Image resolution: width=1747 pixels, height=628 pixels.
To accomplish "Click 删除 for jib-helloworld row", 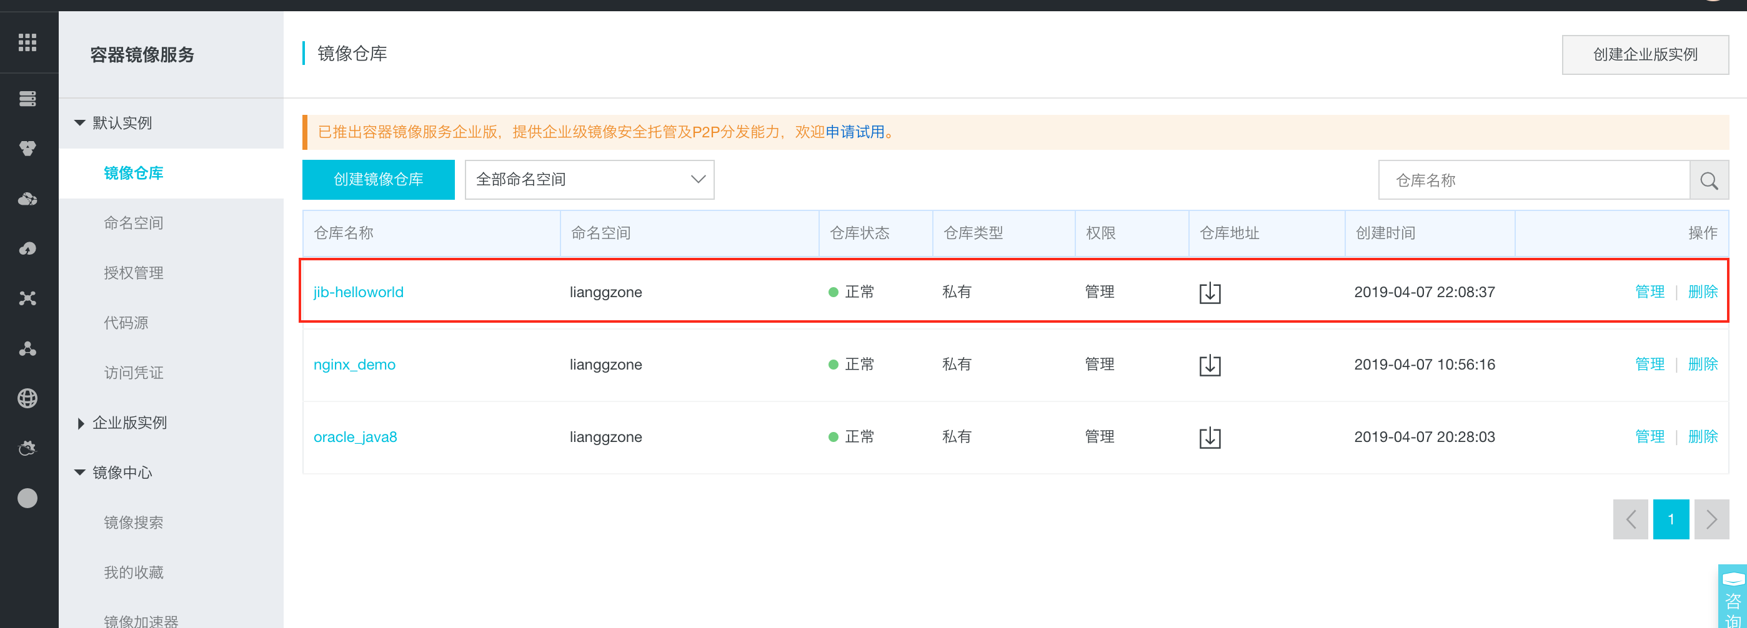I will point(1702,292).
